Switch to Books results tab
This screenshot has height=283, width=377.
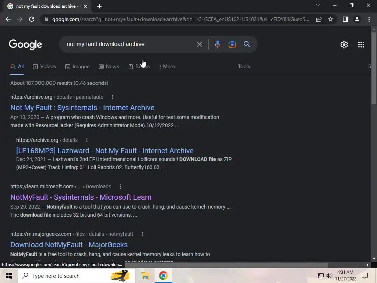(x=139, y=67)
